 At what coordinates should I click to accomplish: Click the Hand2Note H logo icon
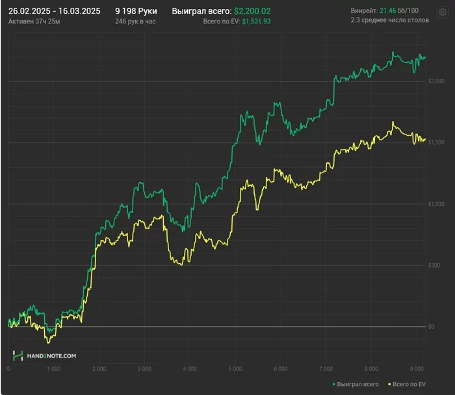pyautogui.click(x=18, y=355)
